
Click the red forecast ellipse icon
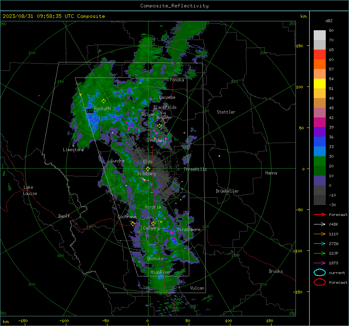(x=320, y=282)
